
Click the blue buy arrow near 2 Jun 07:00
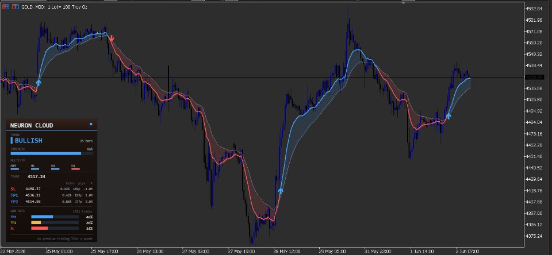click(448, 115)
